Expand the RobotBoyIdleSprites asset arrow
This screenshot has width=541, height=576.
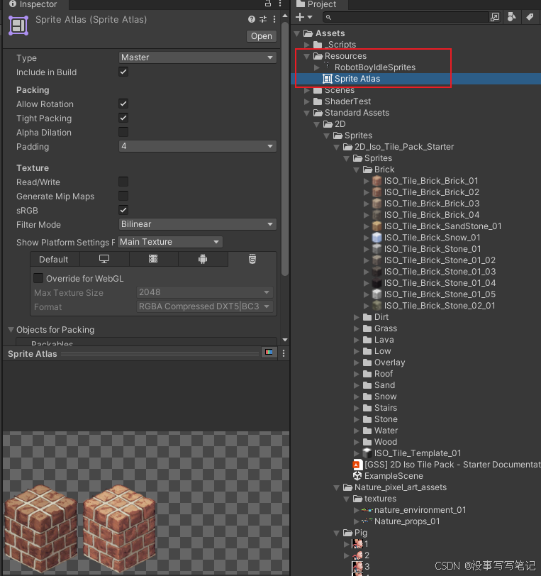click(317, 67)
